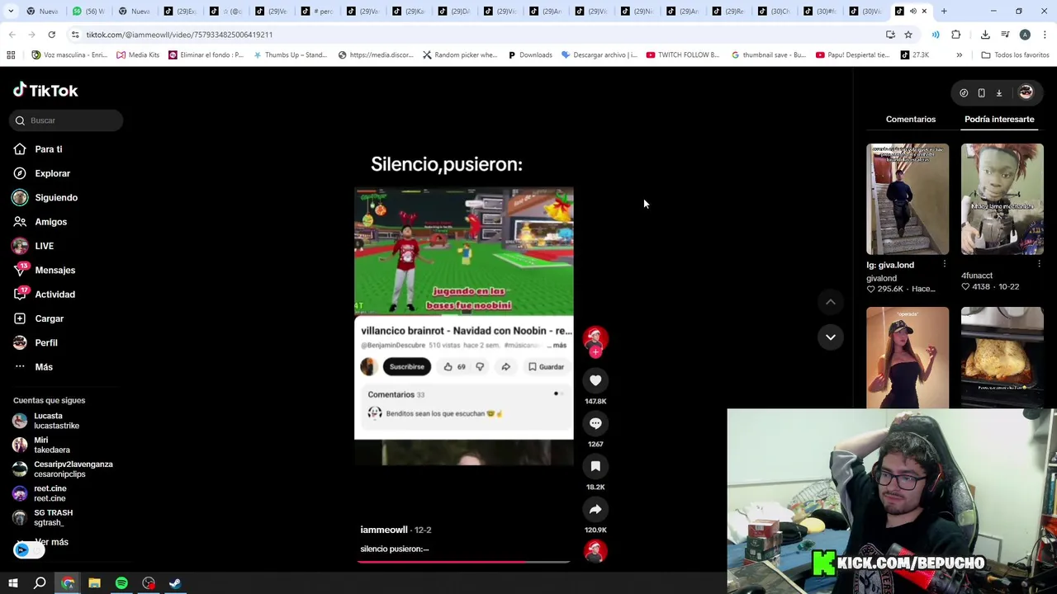
Task: Open Chrome extensions puzzle icon
Action: pyautogui.click(x=955, y=35)
